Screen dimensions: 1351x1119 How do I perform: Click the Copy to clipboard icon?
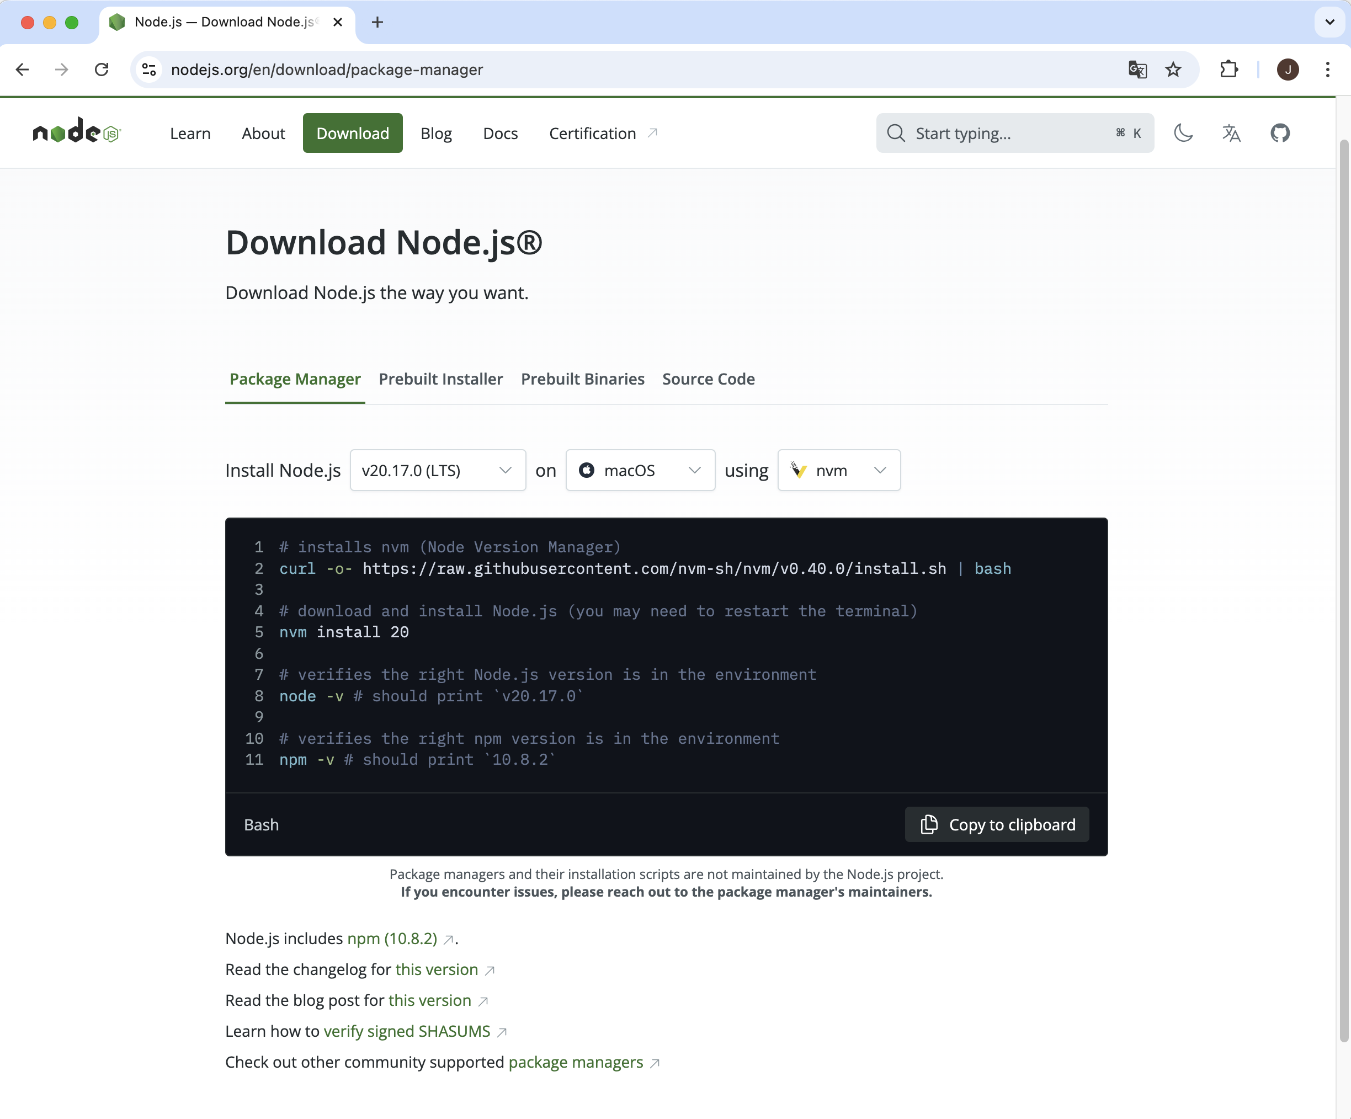coord(928,824)
